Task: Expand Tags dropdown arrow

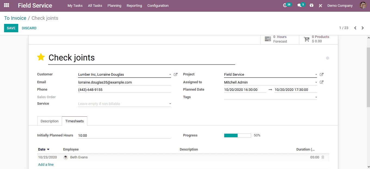Action: click(316, 97)
